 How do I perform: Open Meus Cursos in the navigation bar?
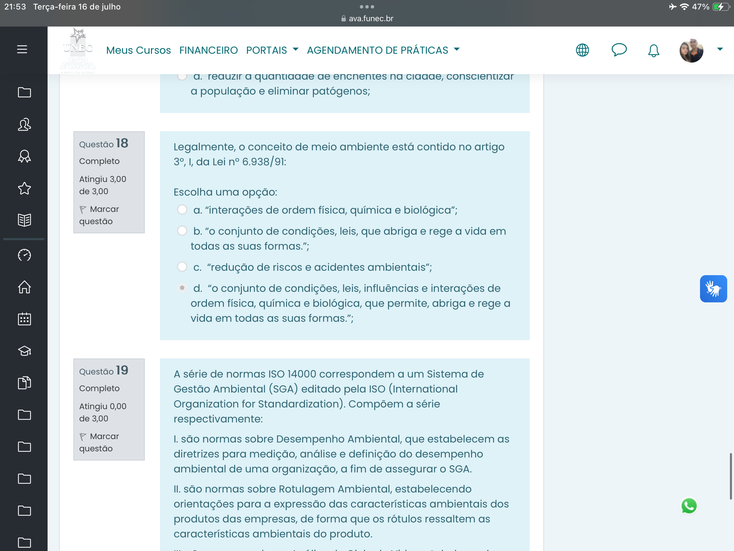click(138, 50)
